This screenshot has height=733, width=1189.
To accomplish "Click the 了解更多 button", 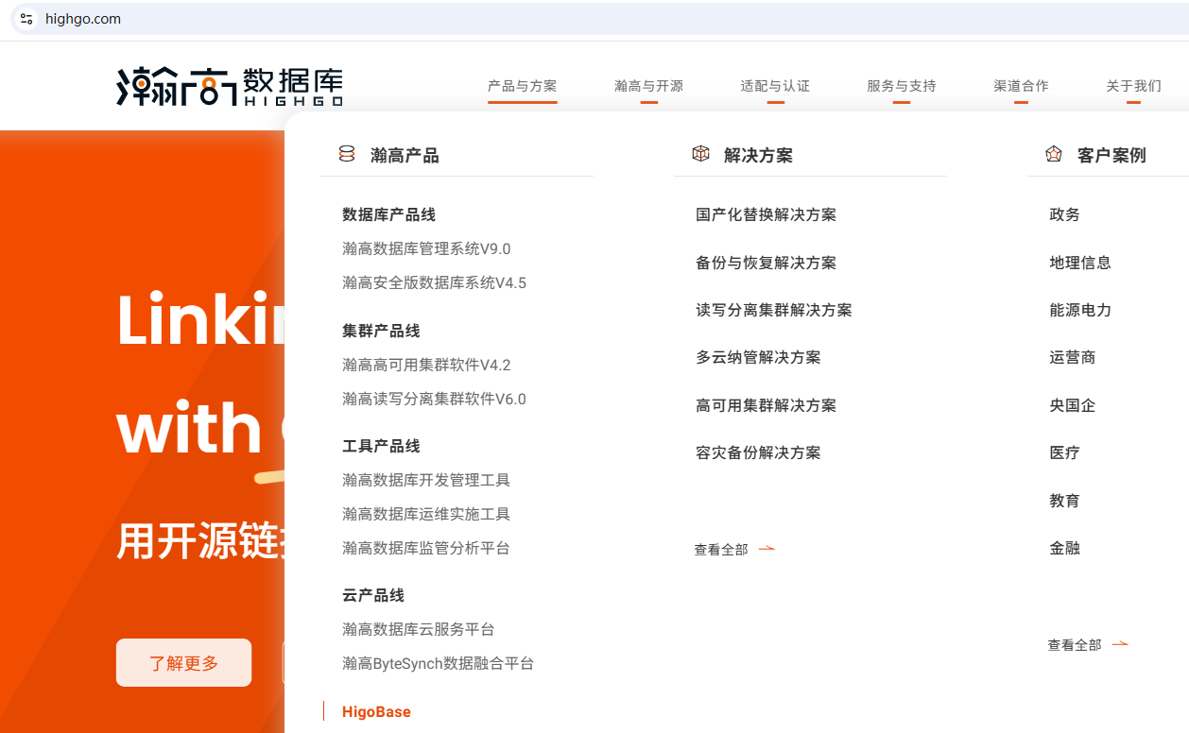I will point(184,663).
